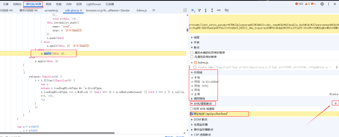
Task: Open the 控制台 console tab
Action: 18,4
